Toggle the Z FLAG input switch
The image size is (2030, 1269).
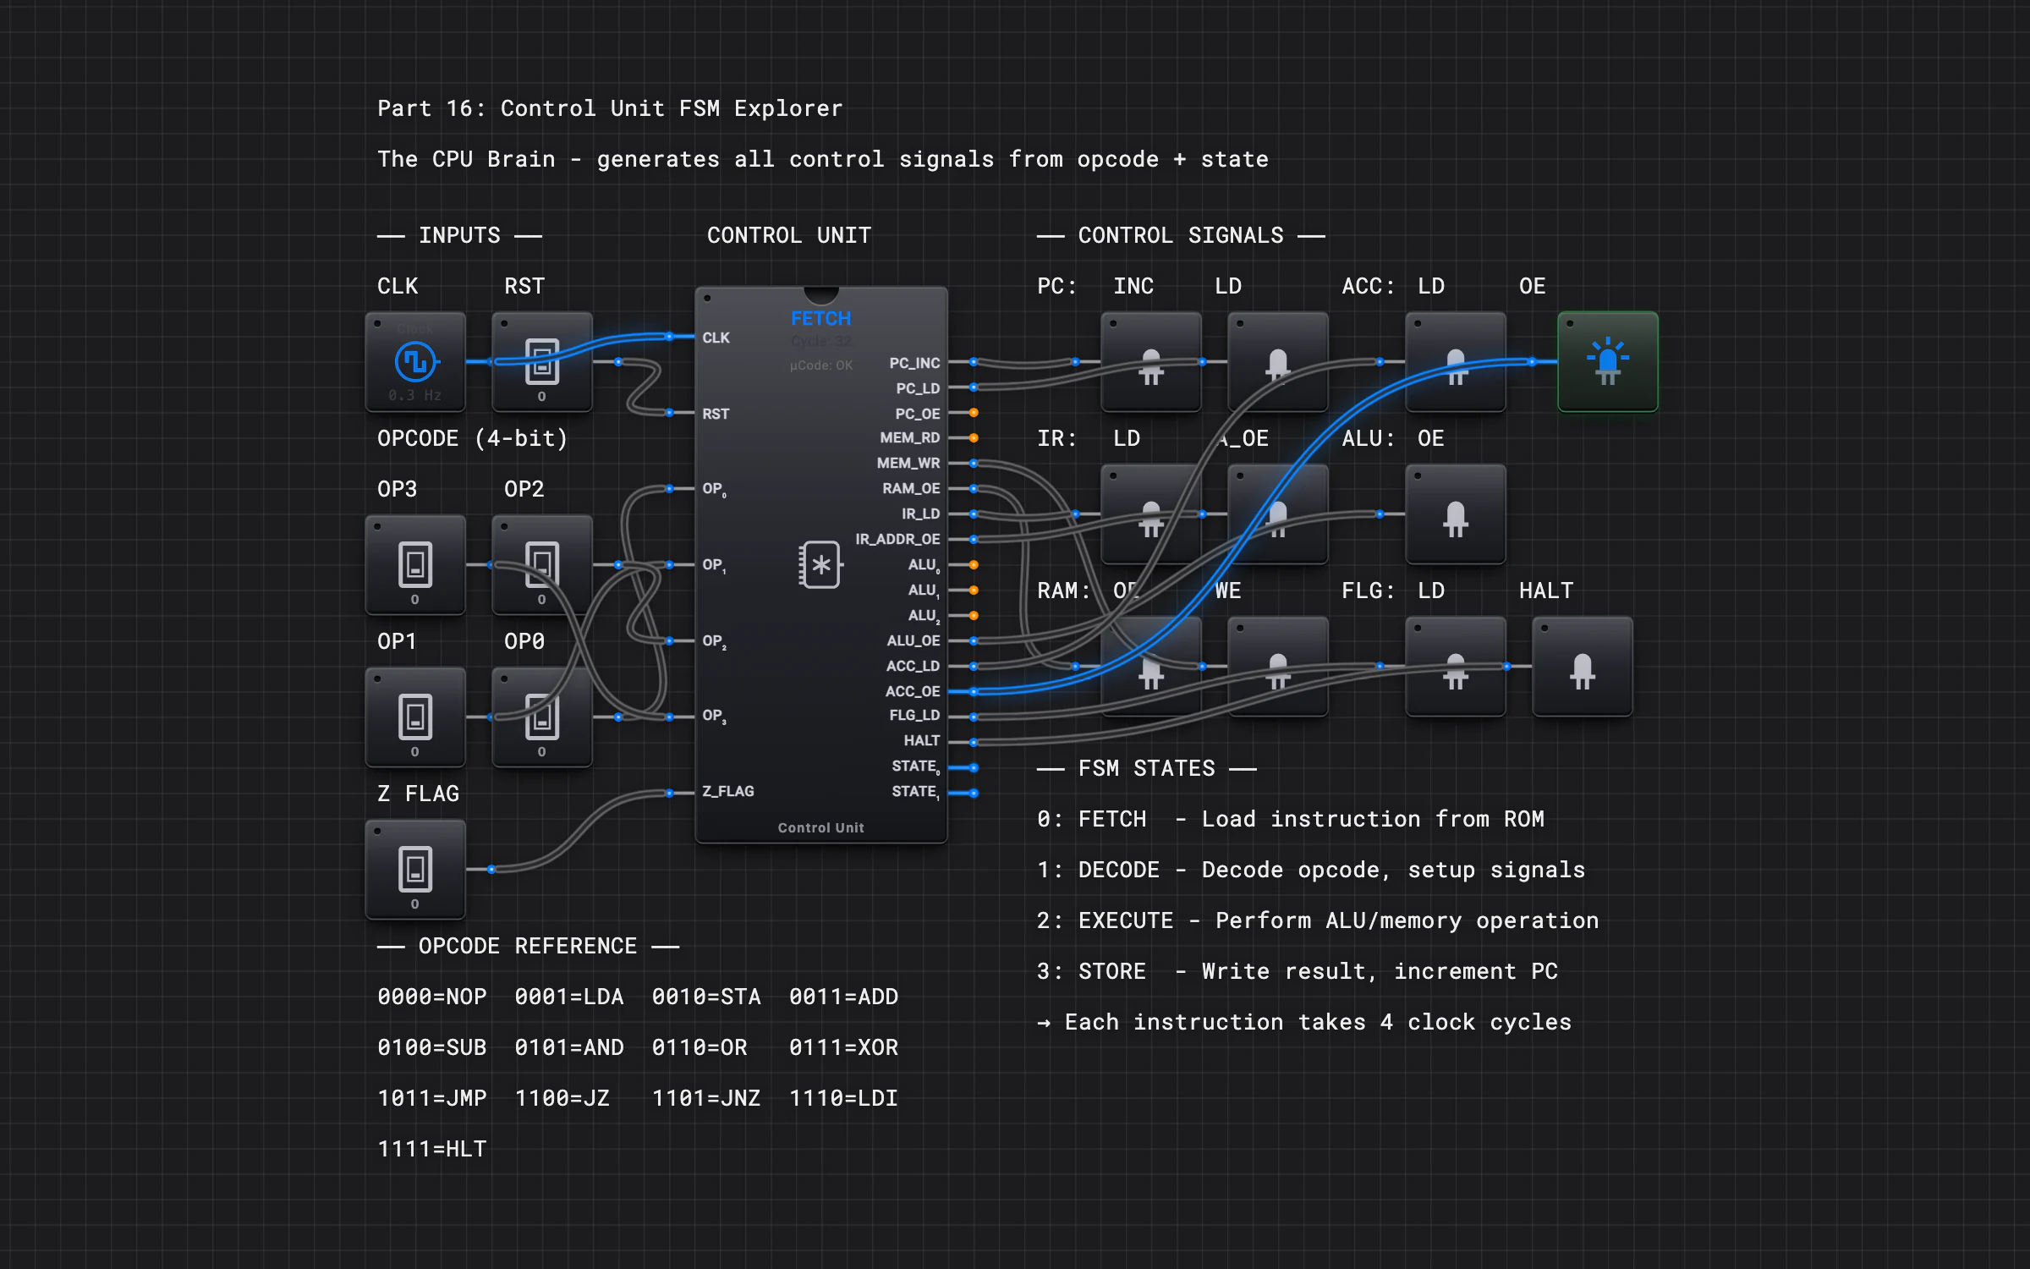[x=415, y=869]
